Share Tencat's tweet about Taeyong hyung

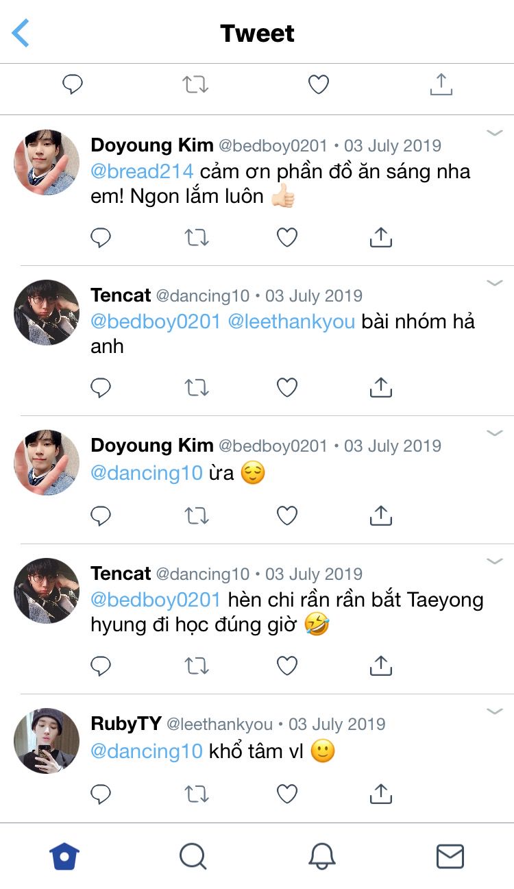380,665
